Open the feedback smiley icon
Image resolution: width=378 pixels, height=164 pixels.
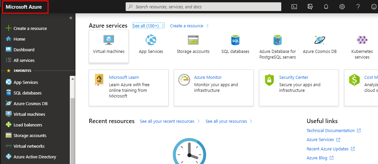coord(374,7)
